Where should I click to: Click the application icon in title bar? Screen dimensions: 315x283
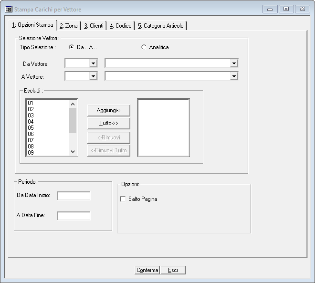tap(9, 9)
